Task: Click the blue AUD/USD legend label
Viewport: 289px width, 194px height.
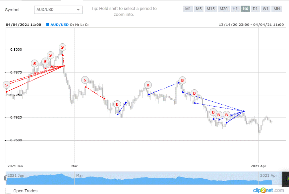Action: pyautogui.click(x=59, y=25)
